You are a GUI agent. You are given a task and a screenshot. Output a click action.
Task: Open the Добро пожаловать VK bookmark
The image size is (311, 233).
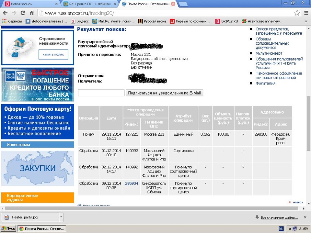47,21
